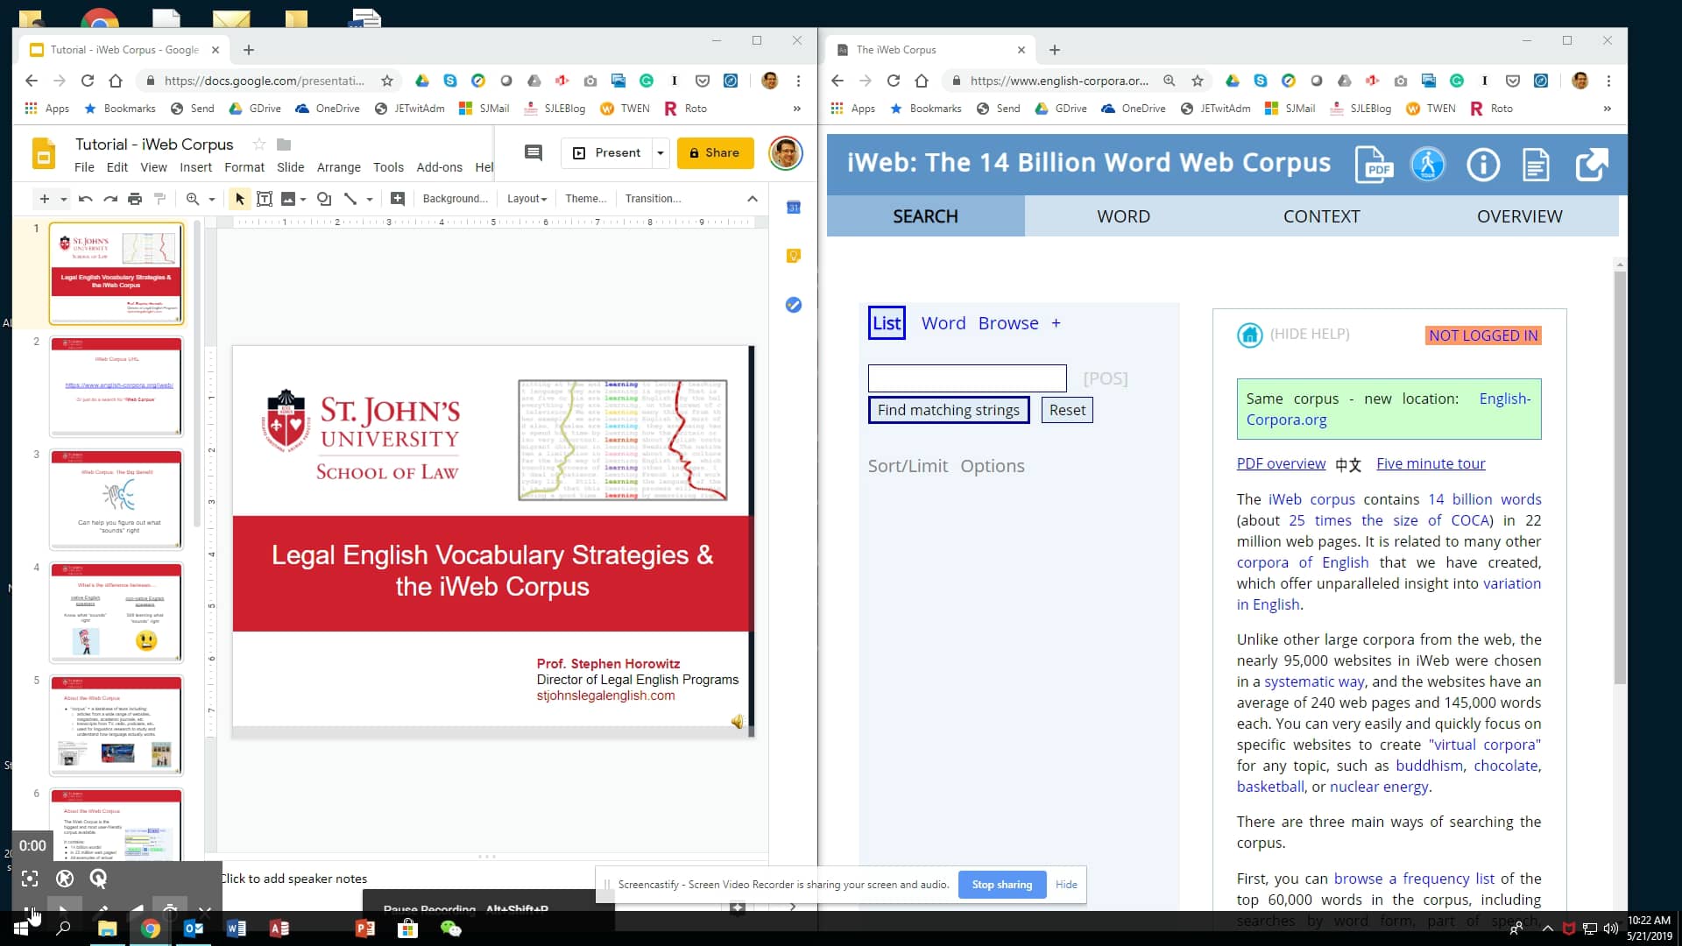Open the Insert image tool
Image resolution: width=1682 pixels, height=946 pixels.
tap(289, 199)
